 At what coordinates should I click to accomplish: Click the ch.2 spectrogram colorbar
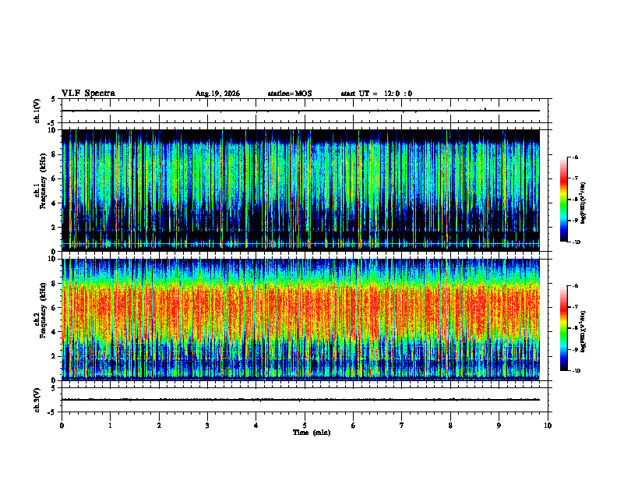[563, 328]
